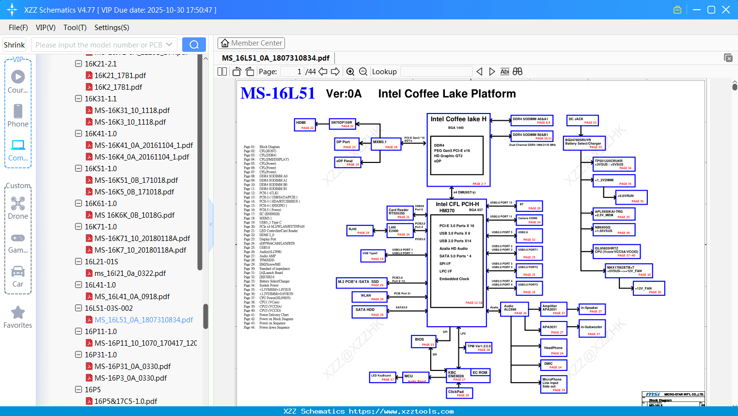Open MS-16K71_10_20180118A.pdf from the tree
738x416 pixels.
[142, 238]
